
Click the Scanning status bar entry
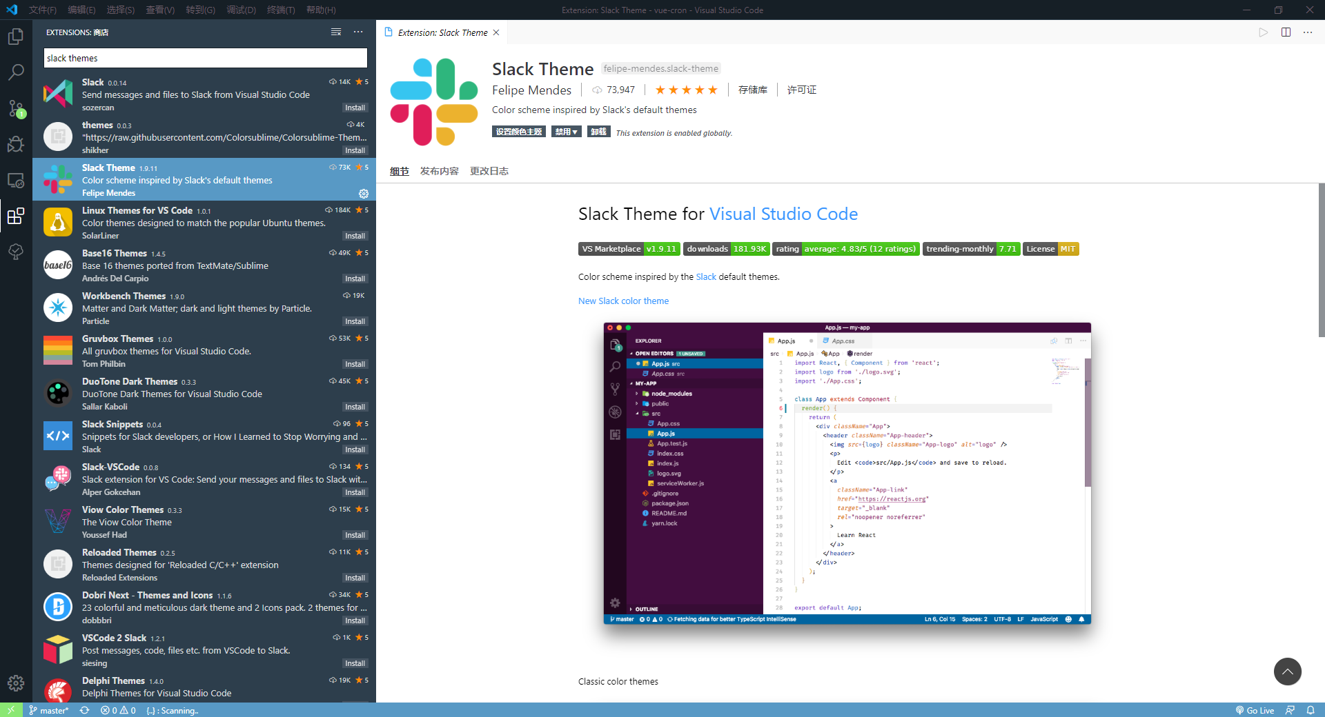(x=173, y=710)
